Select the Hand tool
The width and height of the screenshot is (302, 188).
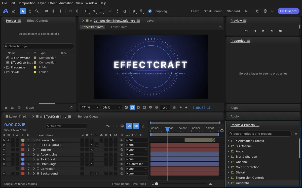[x=30, y=11]
